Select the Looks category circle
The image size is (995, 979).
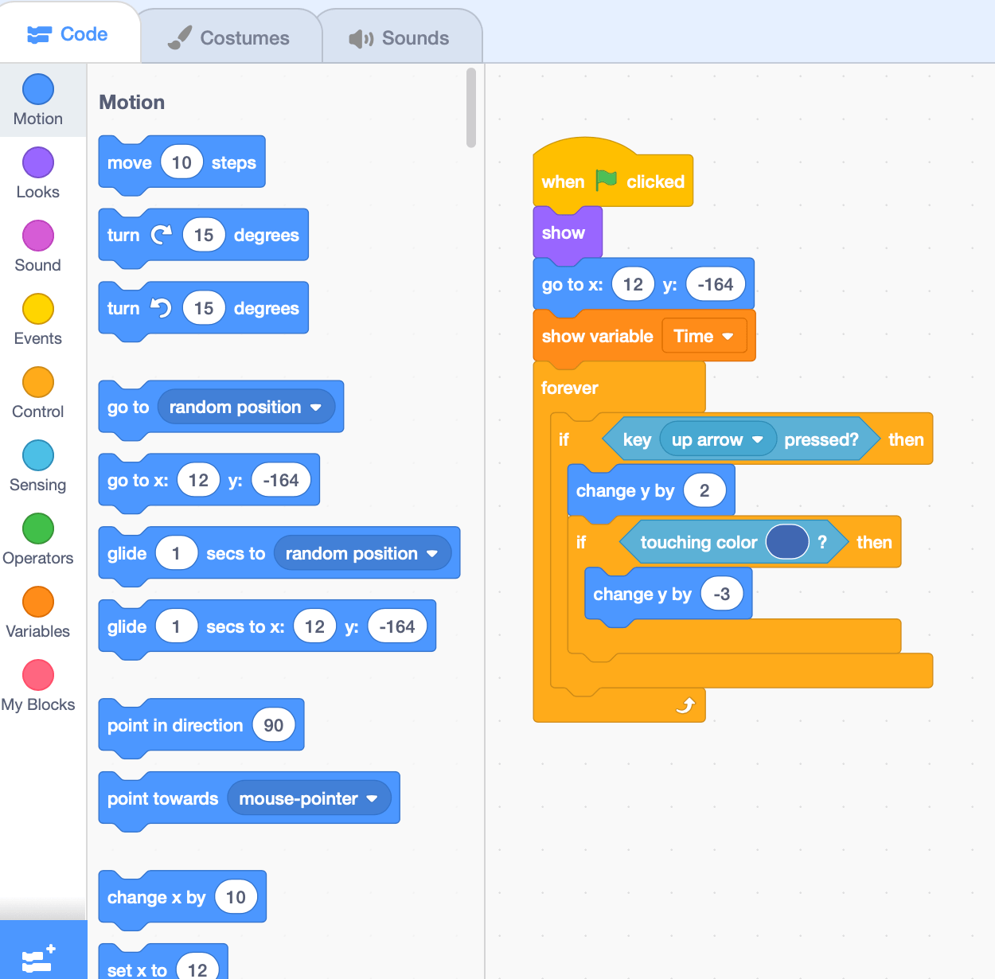pyautogui.click(x=38, y=162)
